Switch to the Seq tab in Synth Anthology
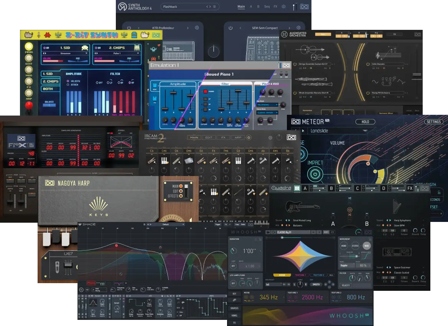This screenshot has width=448, height=326. [267, 7]
